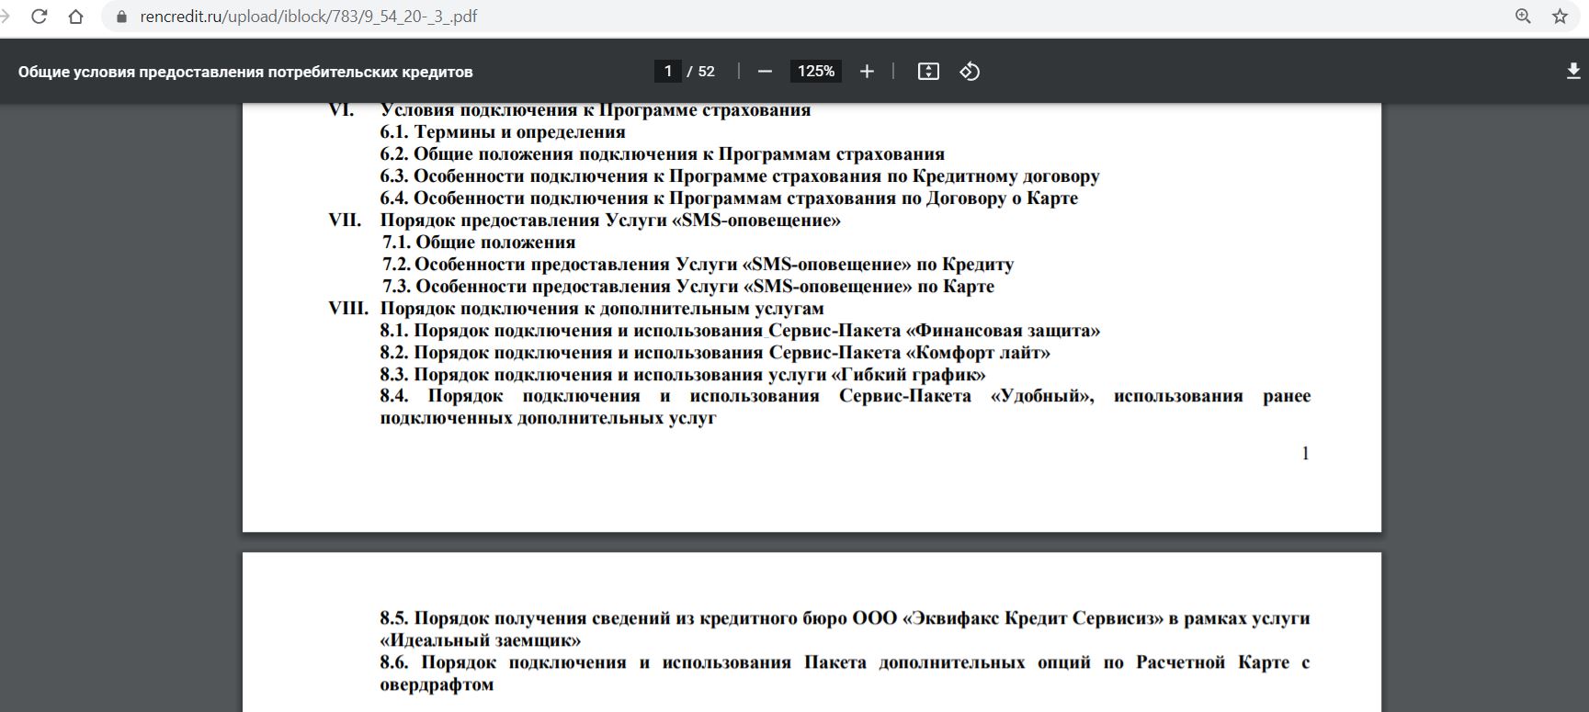Click entry 6.4 about Договору о Карте
This screenshot has width=1589, height=712.
(x=729, y=198)
